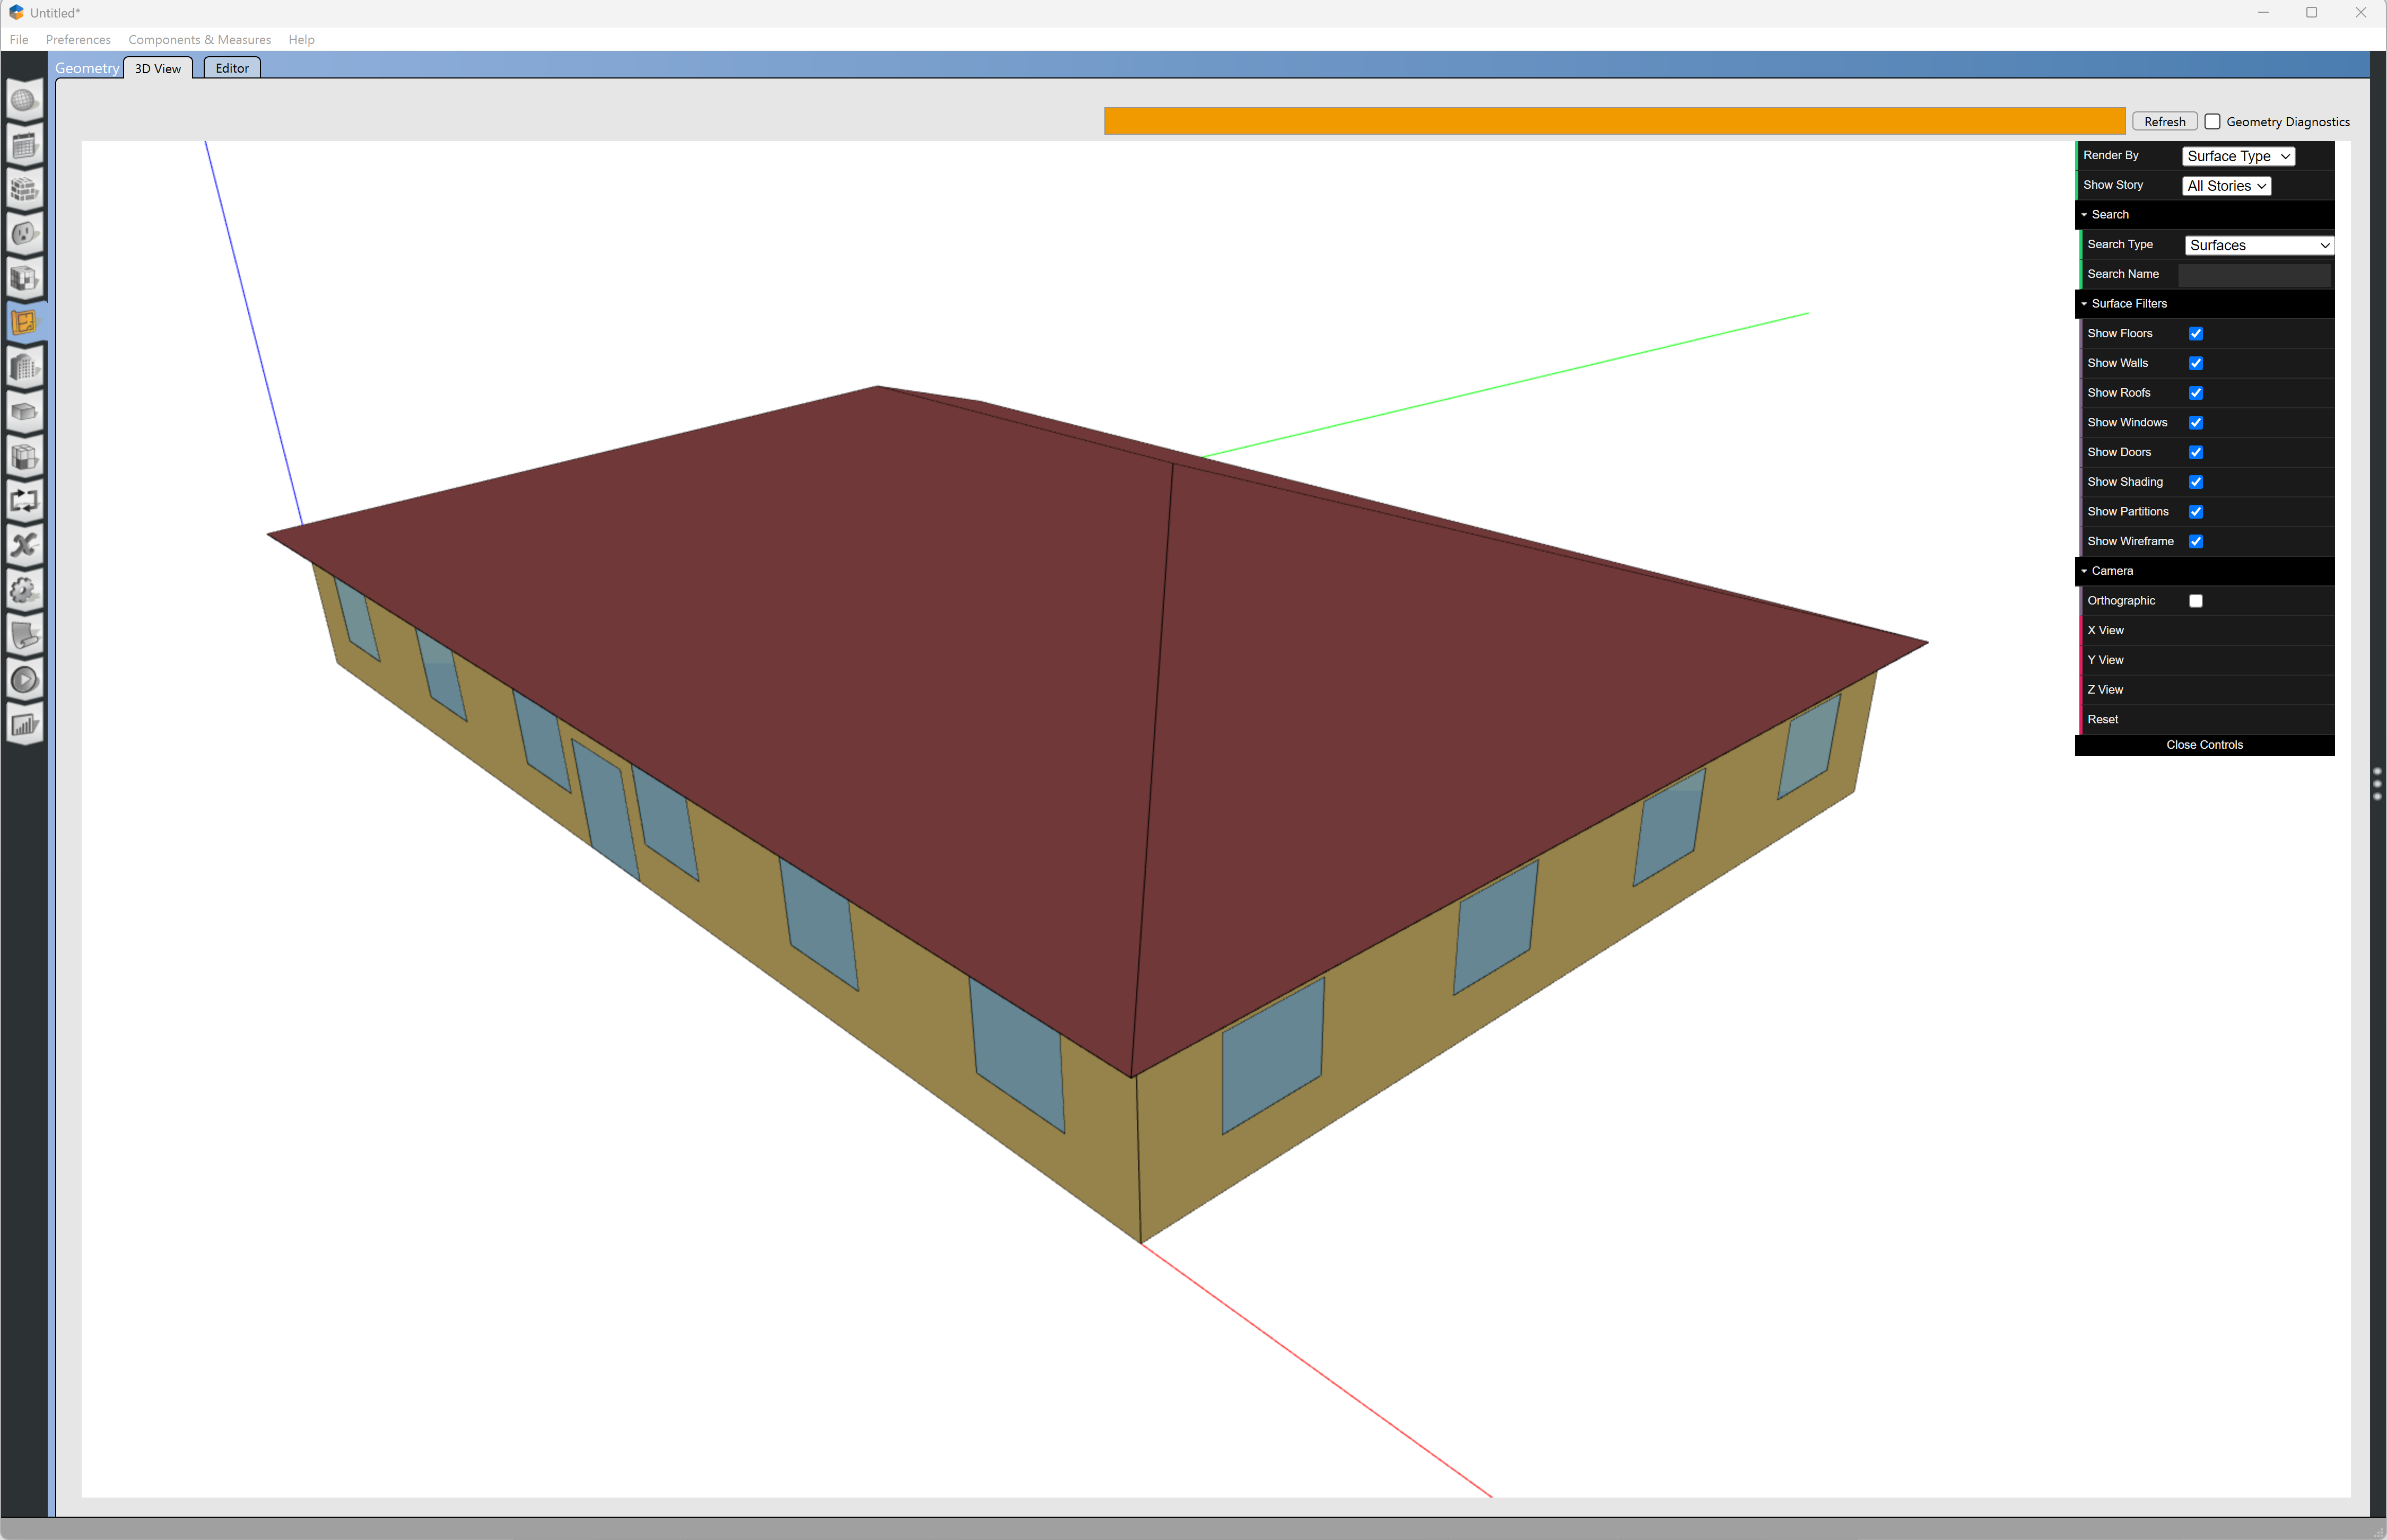Open the HVAC Systems loop icon
The image size is (2387, 1540).
point(24,501)
